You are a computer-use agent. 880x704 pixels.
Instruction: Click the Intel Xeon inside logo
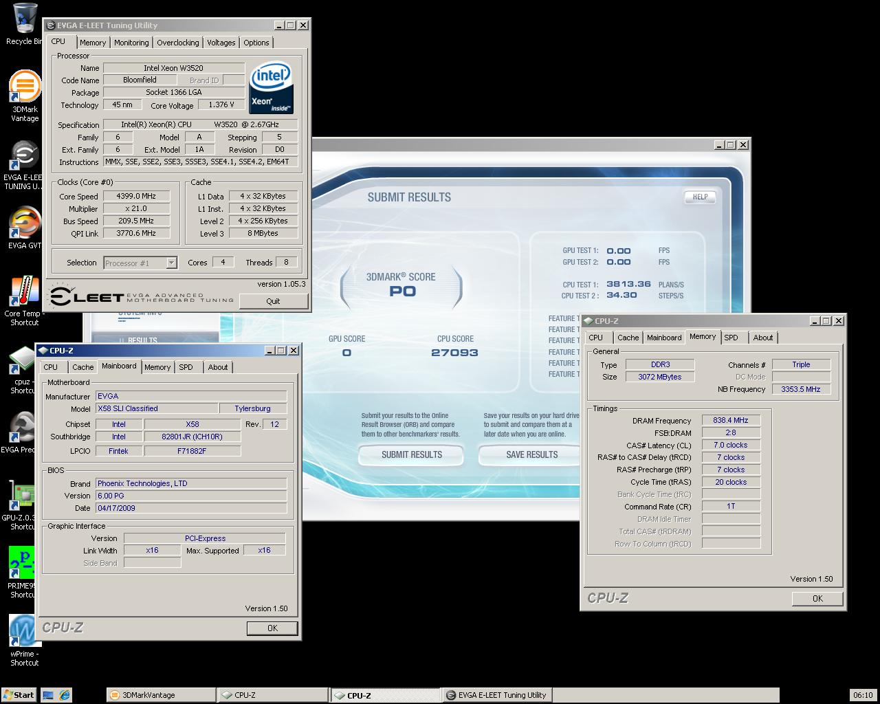(271, 88)
